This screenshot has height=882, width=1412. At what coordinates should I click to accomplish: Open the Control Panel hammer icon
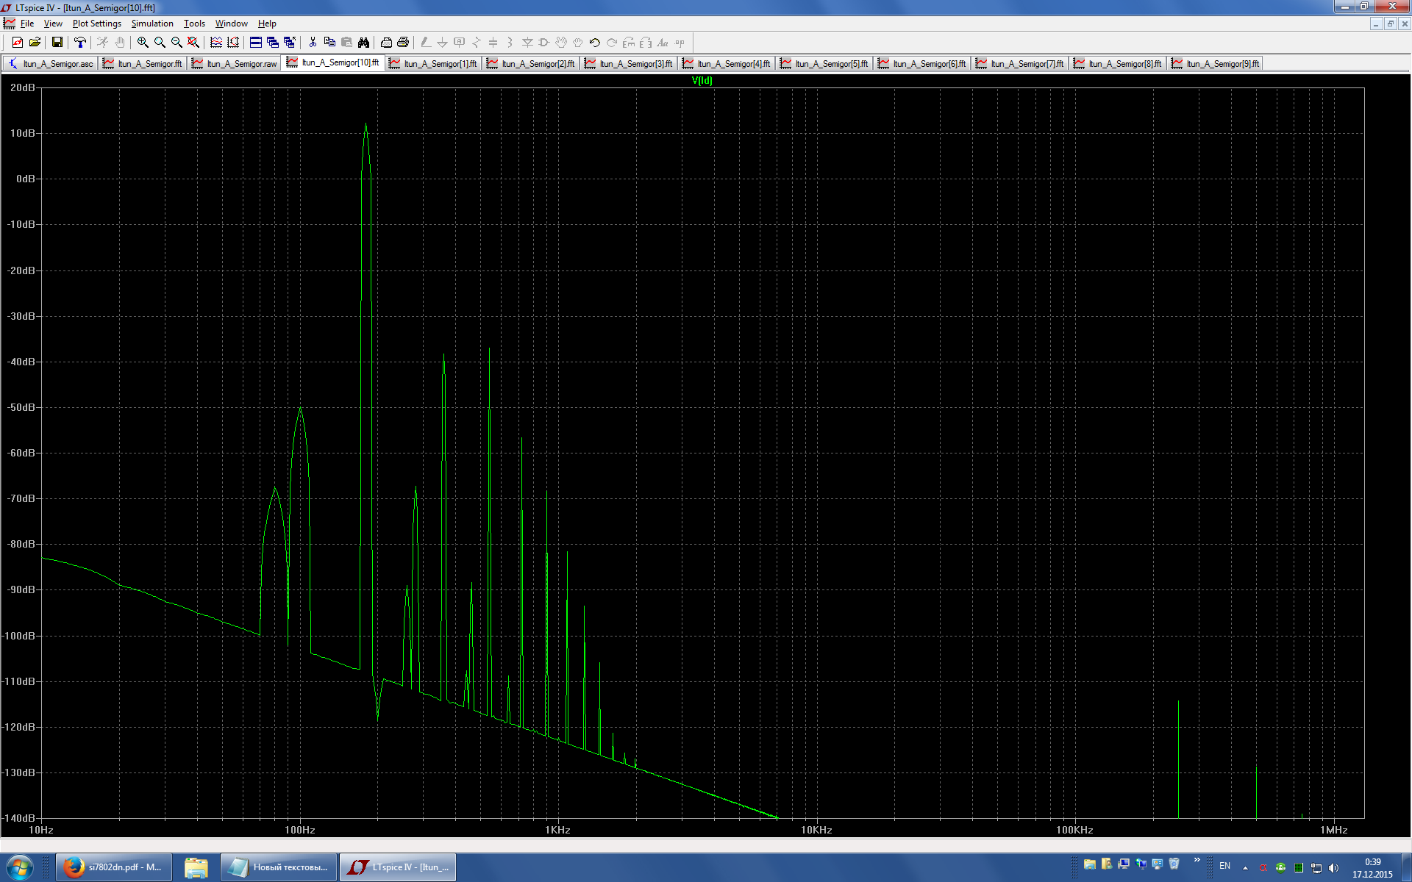tap(79, 43)
